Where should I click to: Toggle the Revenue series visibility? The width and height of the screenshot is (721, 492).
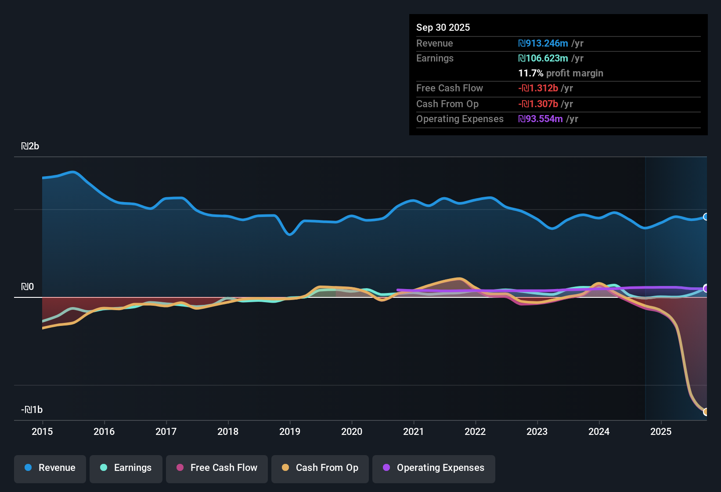(x=50, y=468)
